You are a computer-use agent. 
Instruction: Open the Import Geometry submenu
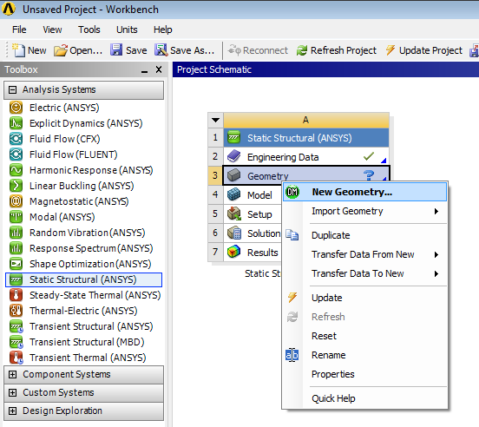coord(364,211)
